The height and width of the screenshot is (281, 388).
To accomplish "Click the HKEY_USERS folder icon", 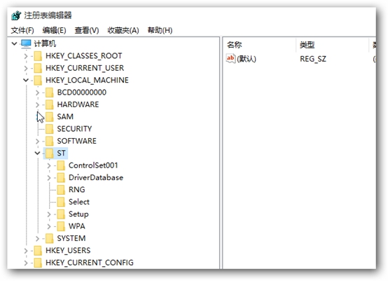I will tap(38, 251).
